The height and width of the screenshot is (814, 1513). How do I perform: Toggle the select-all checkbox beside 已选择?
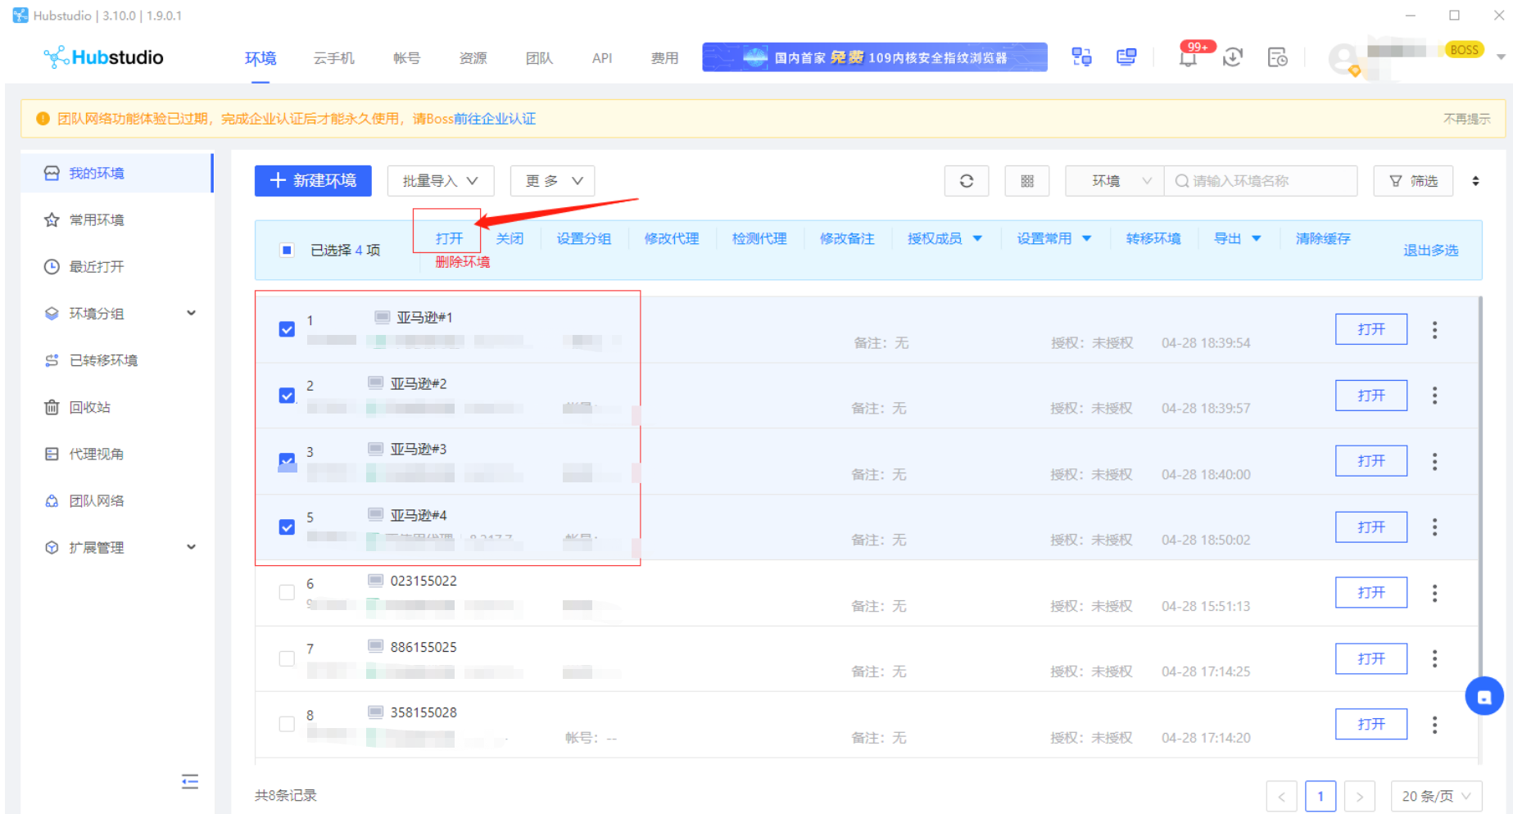(x=287, y=250)
